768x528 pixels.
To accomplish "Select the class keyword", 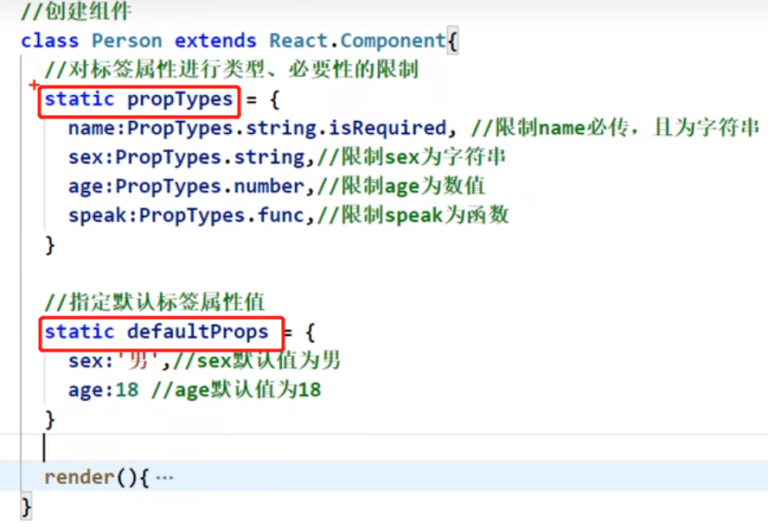I will (x=50, y=40).
